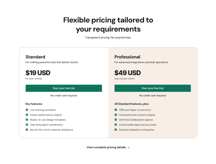Click checkmark beside Ready-to-use design templates
Viewport: 216px width, 164px height.
click(x=27, y=120)
